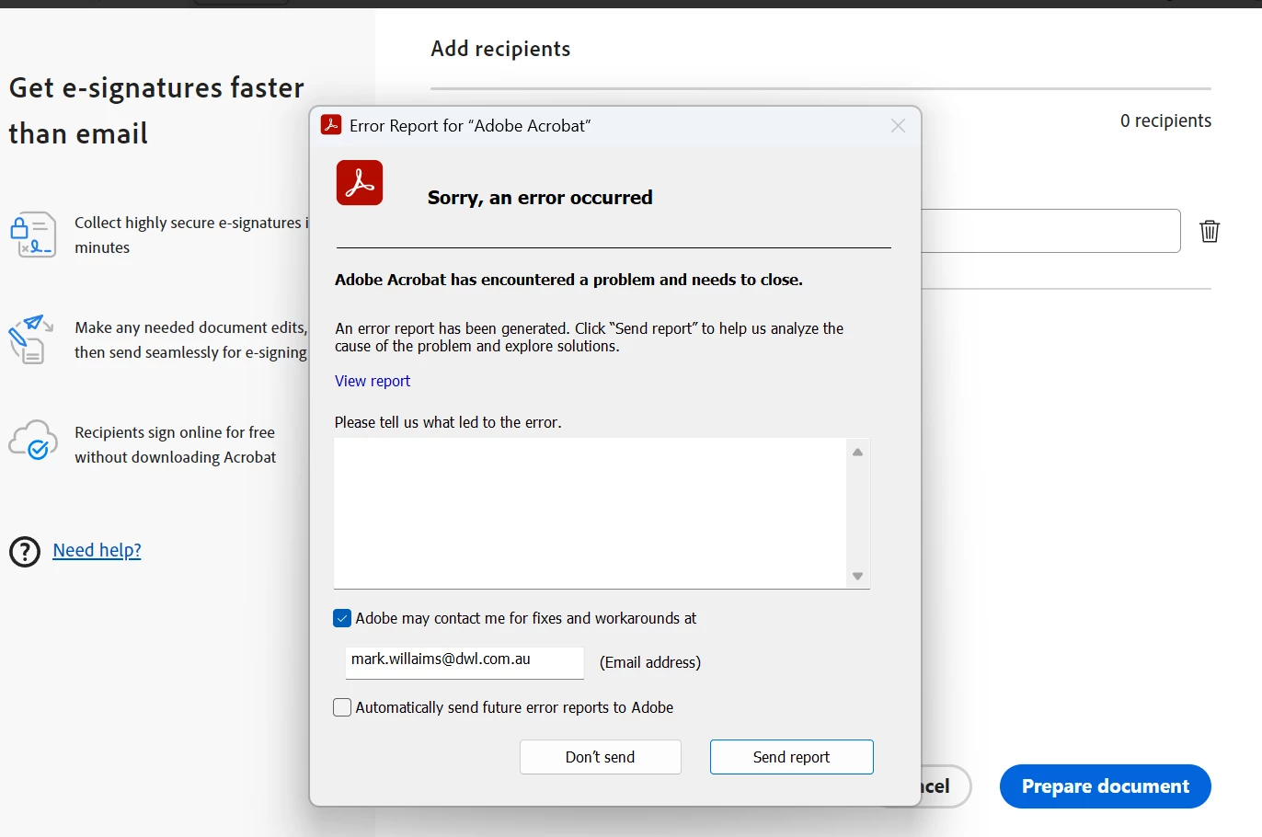Click the question mark help icon
The image size is (1262, 837).
[25, 551]
